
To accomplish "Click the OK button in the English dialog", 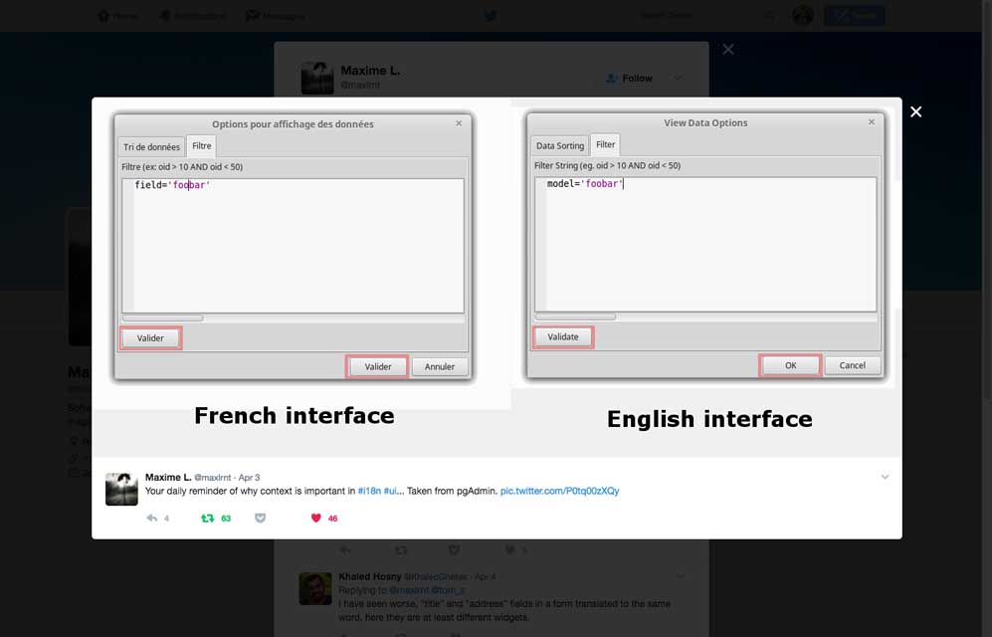I will 790,365.
